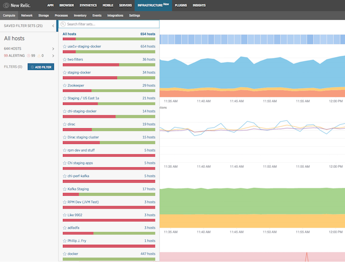Star the use1v-staging-docker filter set
The image size is (345, 262).
pyautogui.click(x=65, y=46)
